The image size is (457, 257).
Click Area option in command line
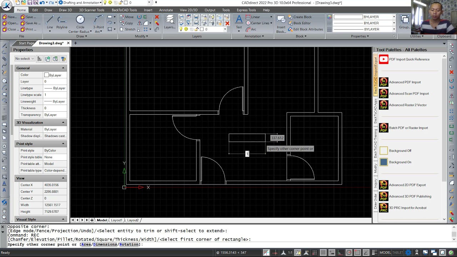click(x=86, y=245)
